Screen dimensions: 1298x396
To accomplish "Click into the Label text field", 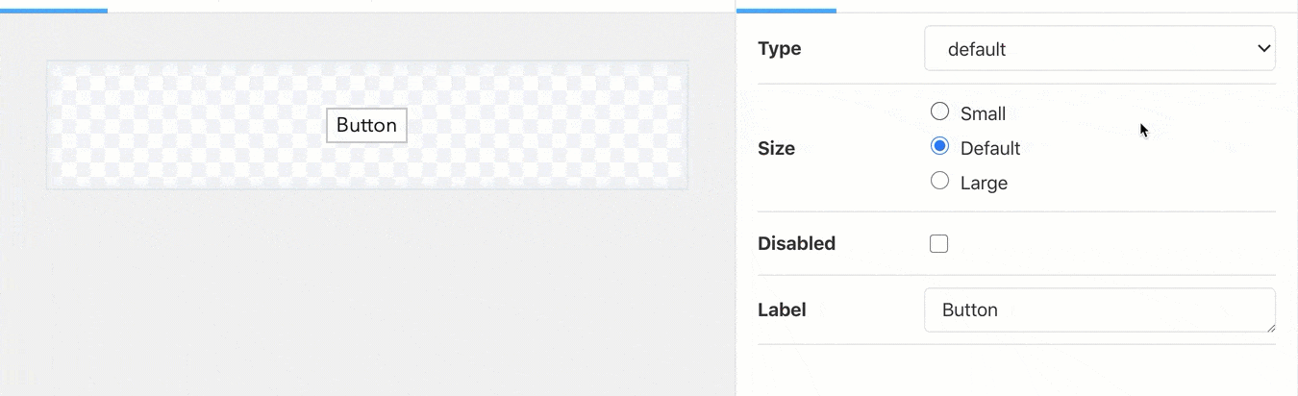I will [x=1099, y=310].
